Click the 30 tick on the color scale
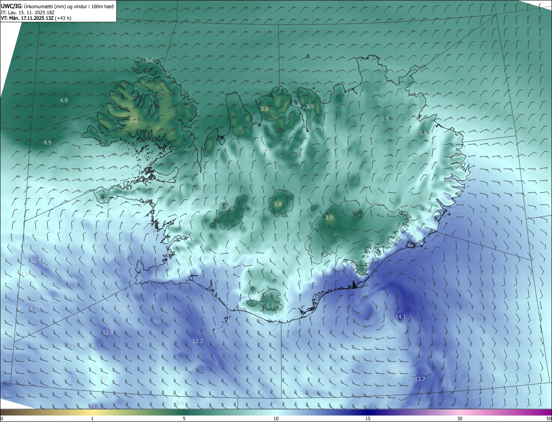 (460, 419)
